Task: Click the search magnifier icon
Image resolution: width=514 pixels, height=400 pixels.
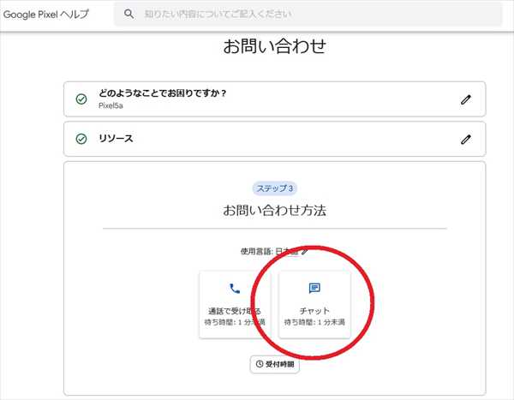Action: pyautogui.click(x=128, y=14)
